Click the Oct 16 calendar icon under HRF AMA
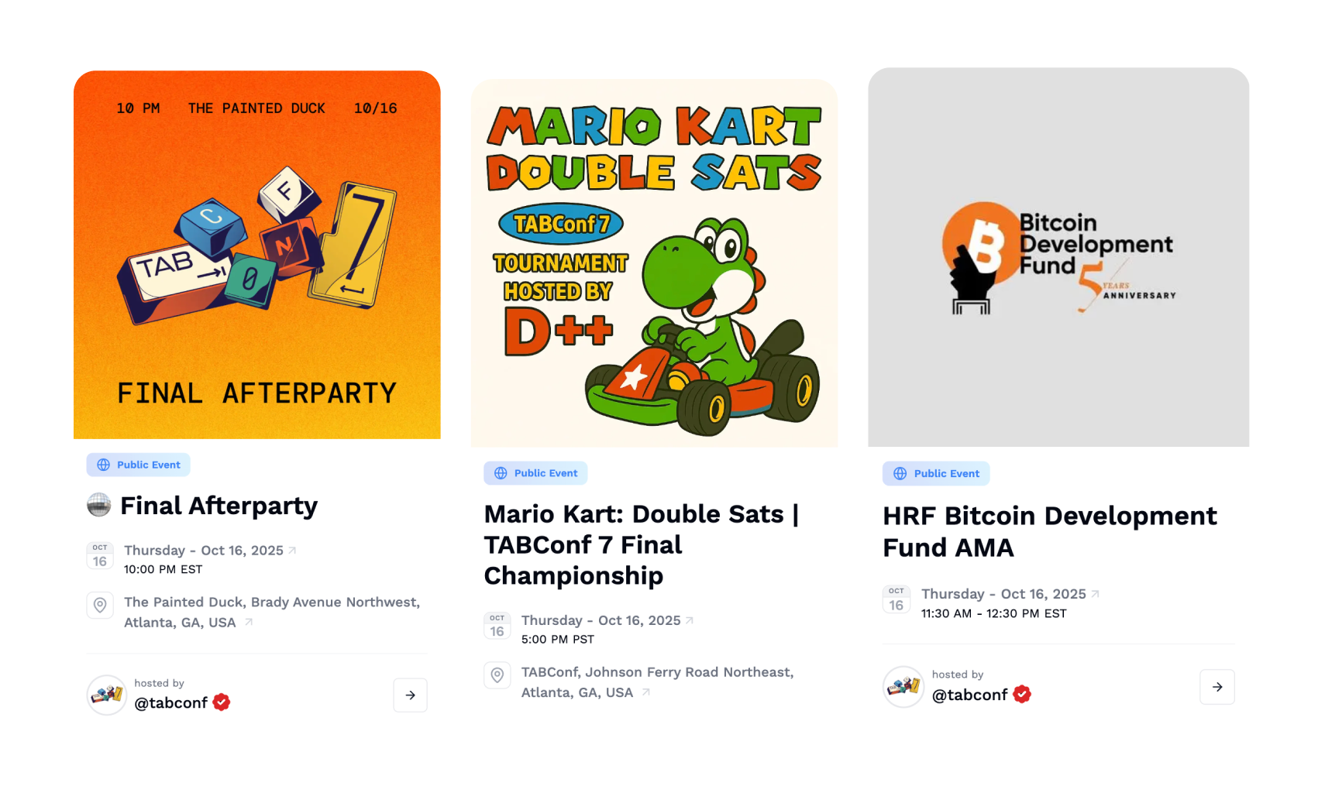The image size is (1325, 793). [896, 599]
